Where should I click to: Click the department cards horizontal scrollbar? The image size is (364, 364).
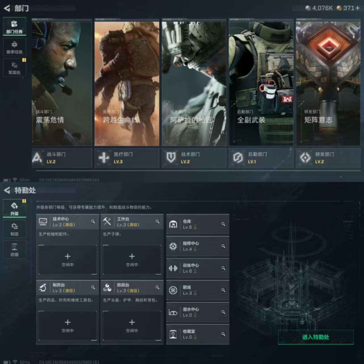point(198,171)
